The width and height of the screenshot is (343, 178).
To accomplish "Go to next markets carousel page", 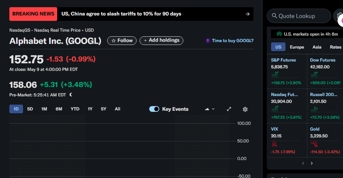I will click(x=312, y=163).
